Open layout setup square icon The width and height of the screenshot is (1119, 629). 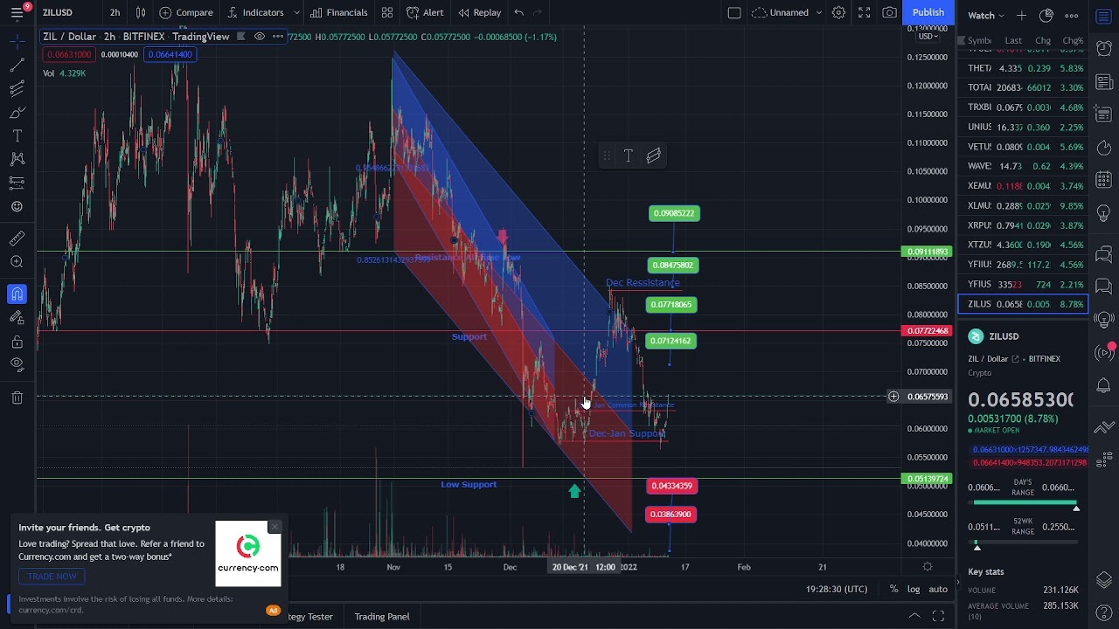[x=734, y=12]
